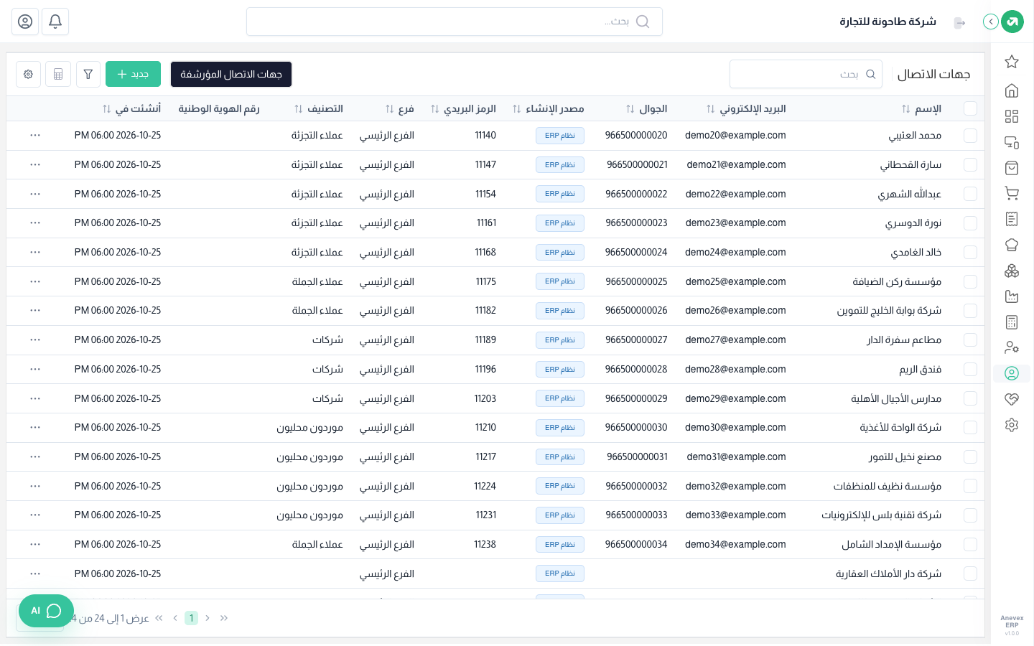Open row actions menu for سارة القحطاني
The width and height of the screenshot is (1034, 646).
click(x=35, y=164)
